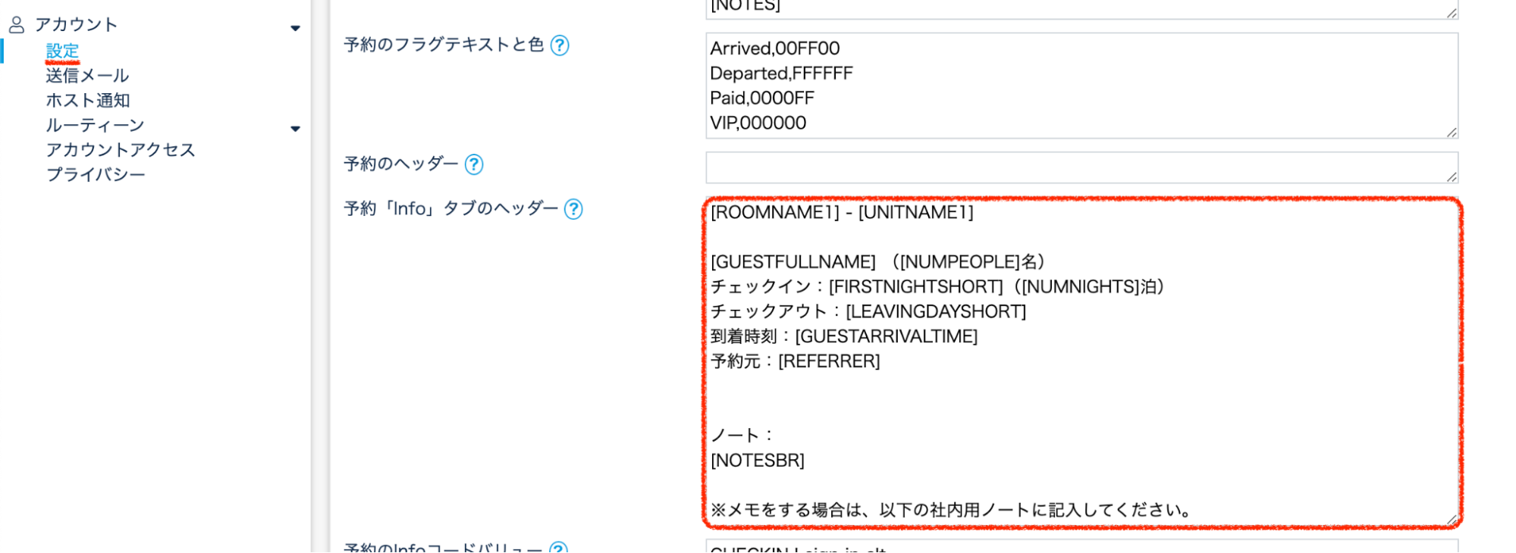Click the アカウント user profile icon

coord(16,25)
